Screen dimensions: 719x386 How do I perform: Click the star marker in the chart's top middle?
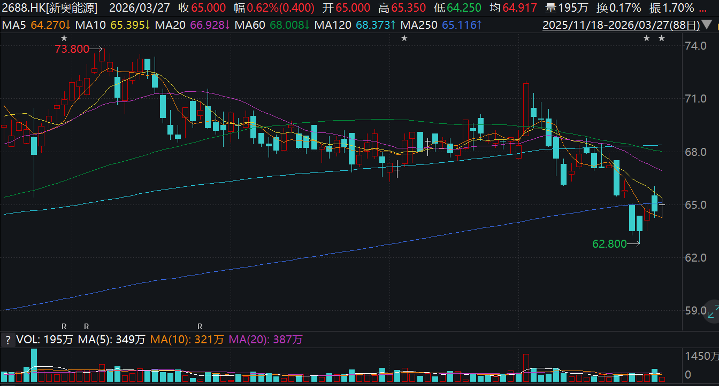coord(404,38)
